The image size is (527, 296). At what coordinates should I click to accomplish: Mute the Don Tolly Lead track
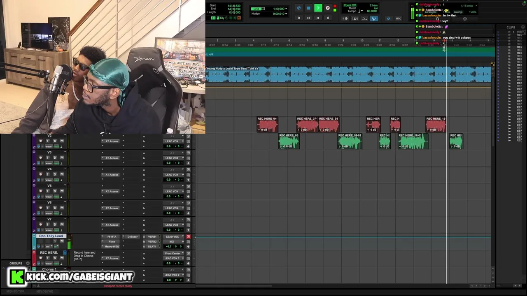click(62, 241)
